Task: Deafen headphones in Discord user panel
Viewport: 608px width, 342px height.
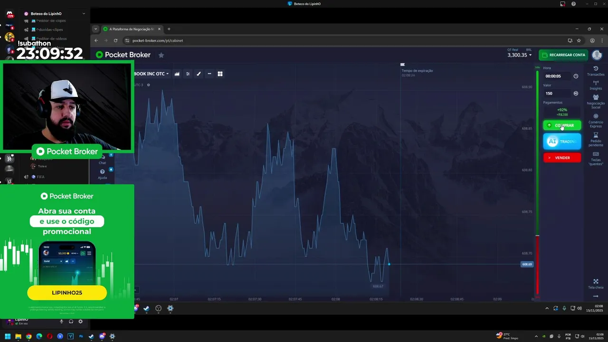Action: pos(71,322)
